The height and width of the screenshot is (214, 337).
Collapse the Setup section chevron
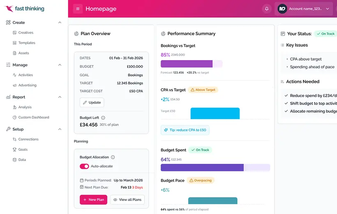pyautogui.click(x=60, y=129)
